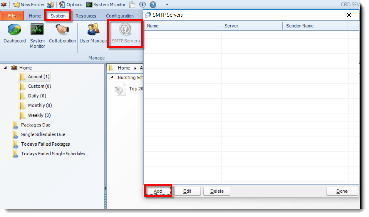Select the Top 20 bursting schedule item

click(135, 89)
